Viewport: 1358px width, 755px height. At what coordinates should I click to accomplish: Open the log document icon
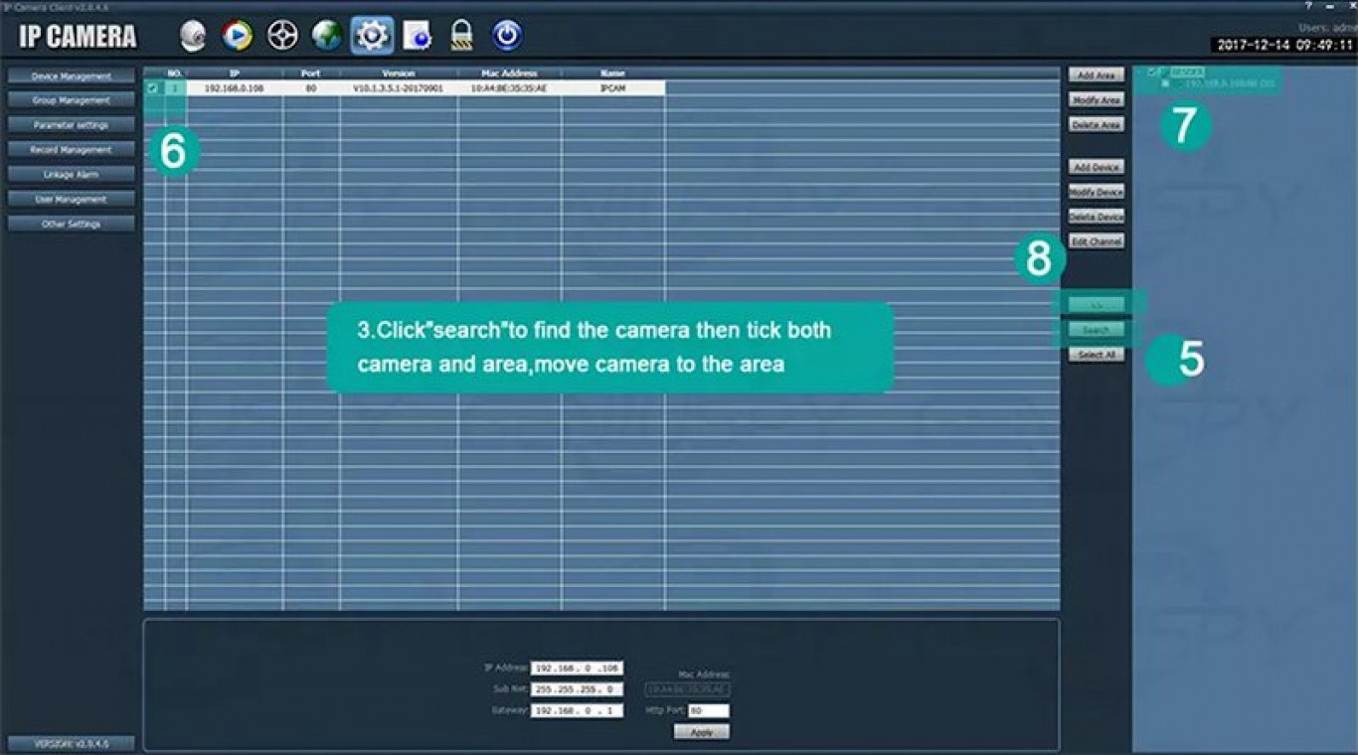click(x=417, y=37)
